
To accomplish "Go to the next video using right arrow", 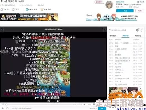I will (105, 29).
